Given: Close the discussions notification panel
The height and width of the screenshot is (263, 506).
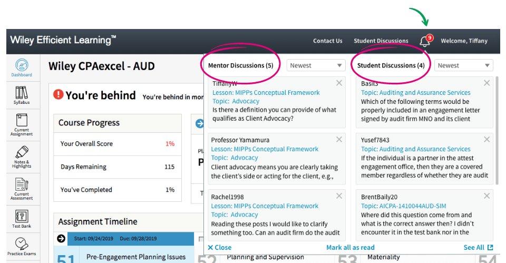Looking at the screenshot, I should (x=219, y=248).
